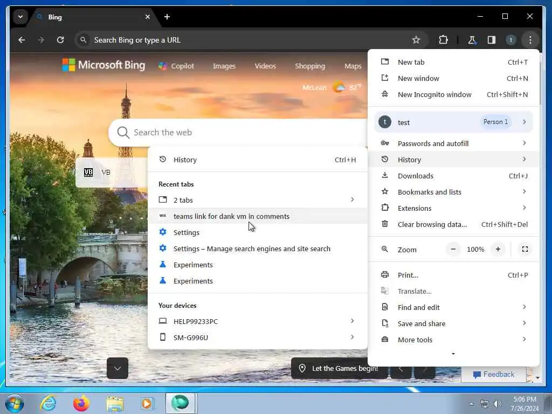Open the Extensions puzzle icon in toolbar
This screenshot has width=552, height=414.
443,40
